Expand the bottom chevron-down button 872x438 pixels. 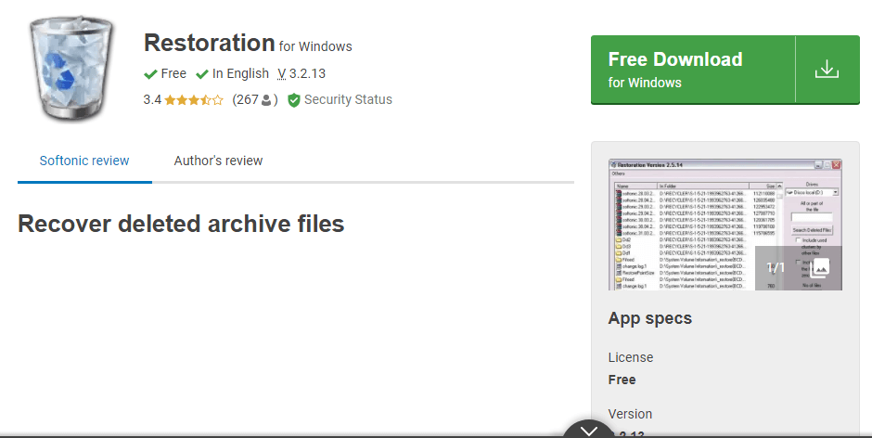(589, 431)
